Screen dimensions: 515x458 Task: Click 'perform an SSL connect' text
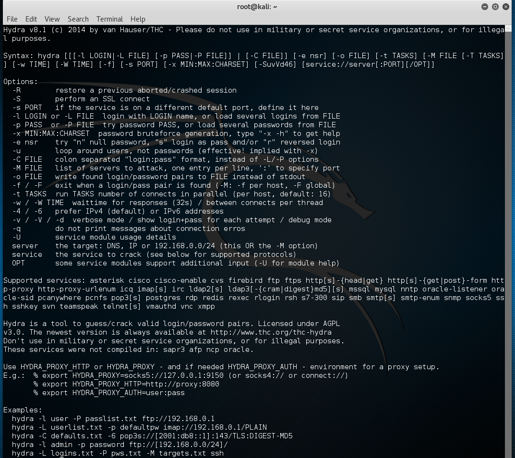point(102,99)
